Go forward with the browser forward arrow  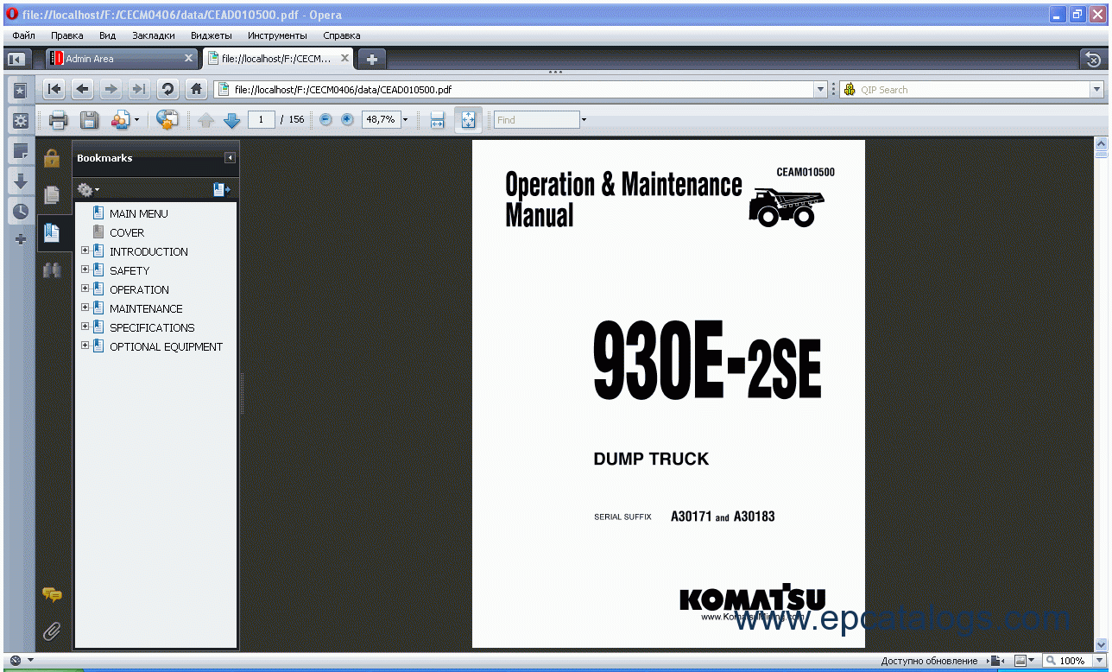pos(111,89)
